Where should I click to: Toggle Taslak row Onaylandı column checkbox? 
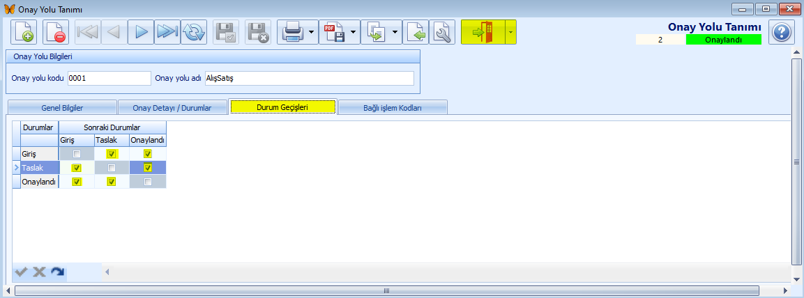[x=147, y=168]
